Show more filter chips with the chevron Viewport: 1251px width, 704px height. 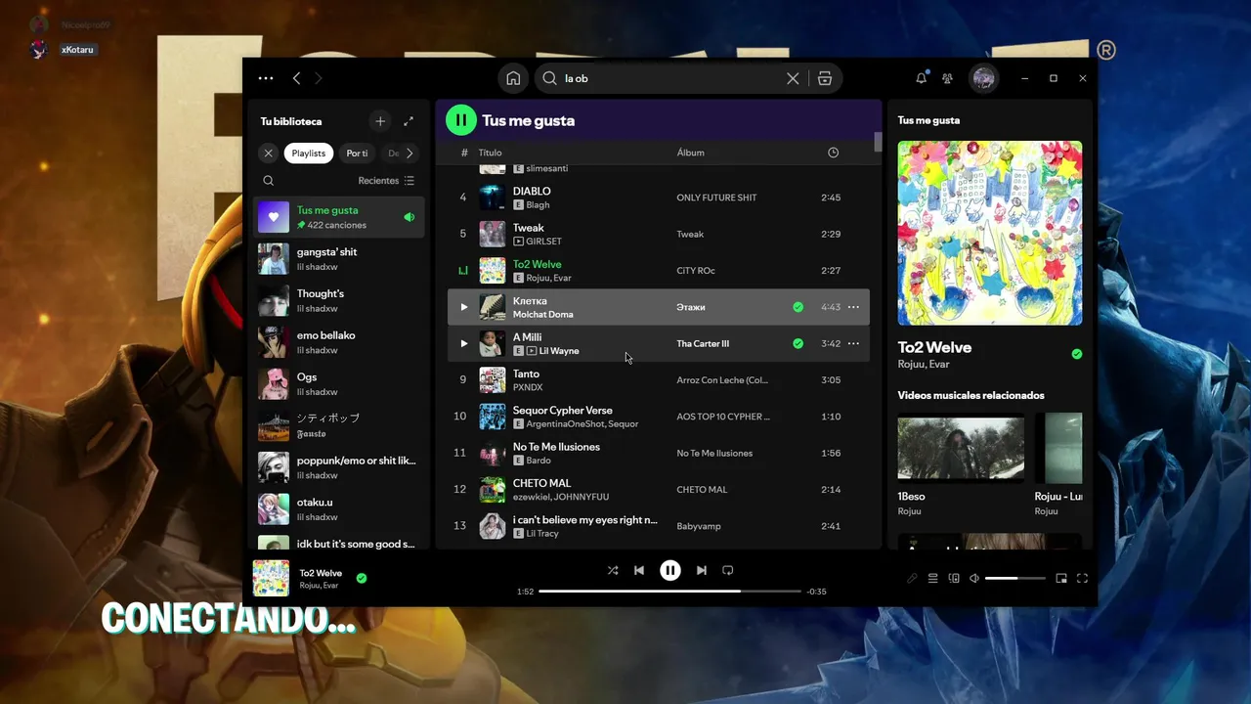[x=410, y=154]
